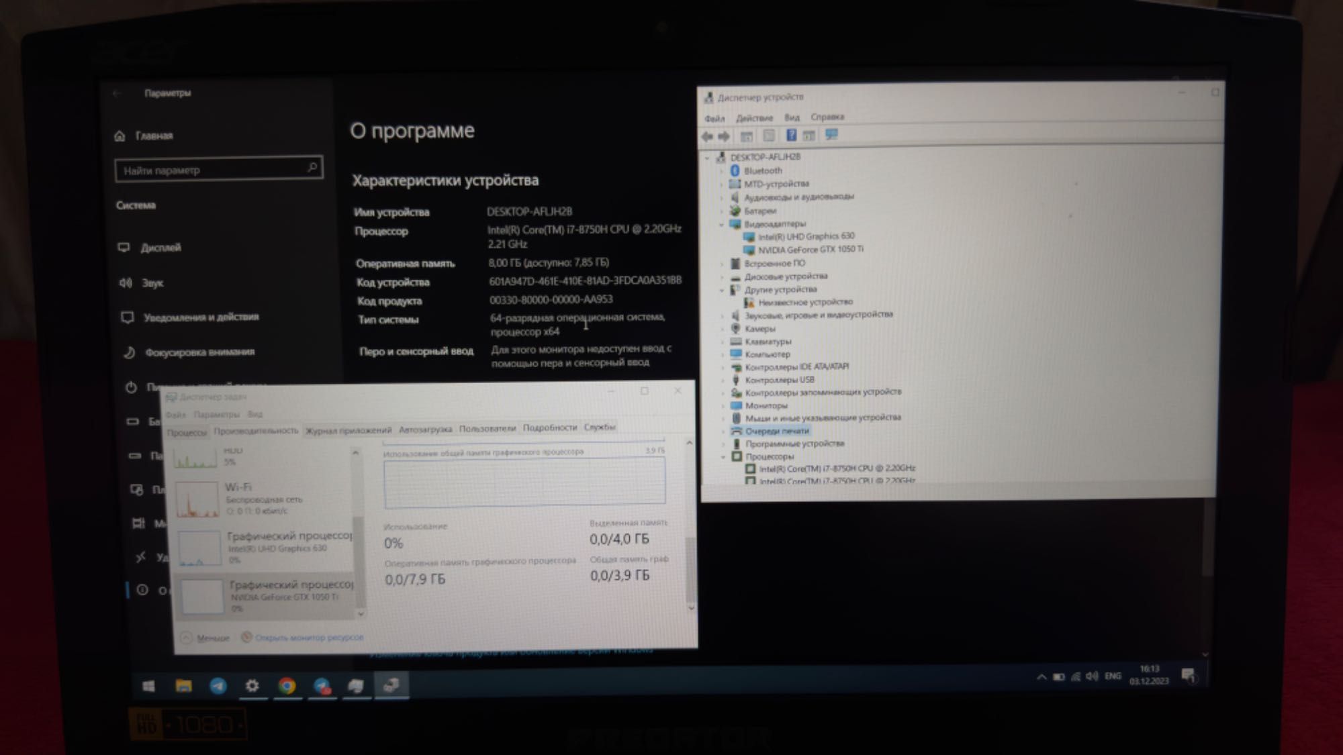Collapse the Другие устройства node

pos(723,290)
